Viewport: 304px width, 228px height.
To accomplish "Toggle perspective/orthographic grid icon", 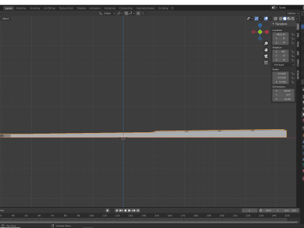I will pos(266,63).
